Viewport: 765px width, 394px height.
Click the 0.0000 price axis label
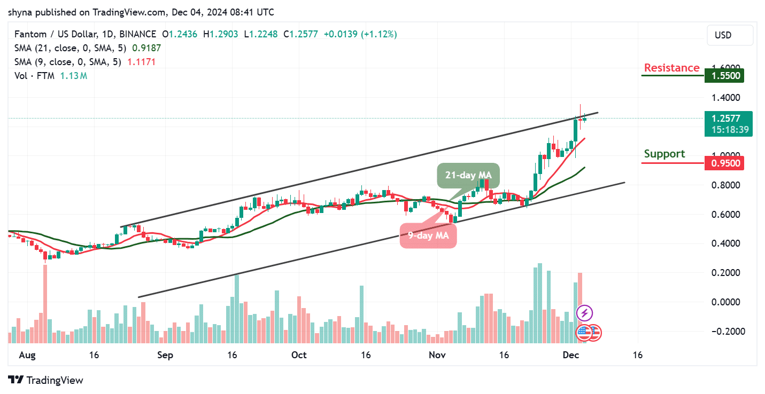(x=725, y=302)
